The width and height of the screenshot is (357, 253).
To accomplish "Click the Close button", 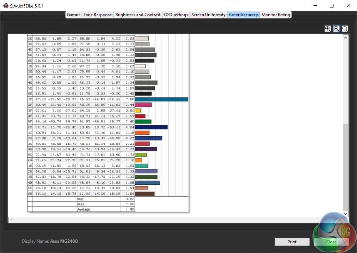I will tap(331, 242).
